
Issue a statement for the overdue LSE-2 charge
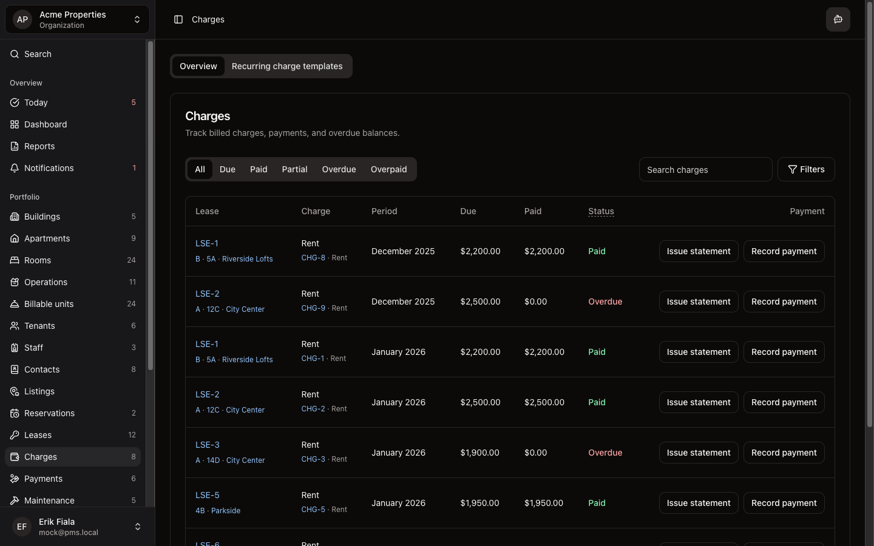tap(698, 302)
